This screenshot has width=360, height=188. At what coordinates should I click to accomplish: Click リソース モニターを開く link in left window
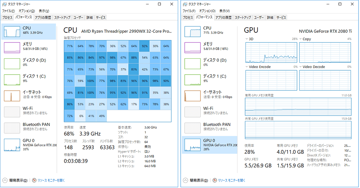[x=51, y=180]
